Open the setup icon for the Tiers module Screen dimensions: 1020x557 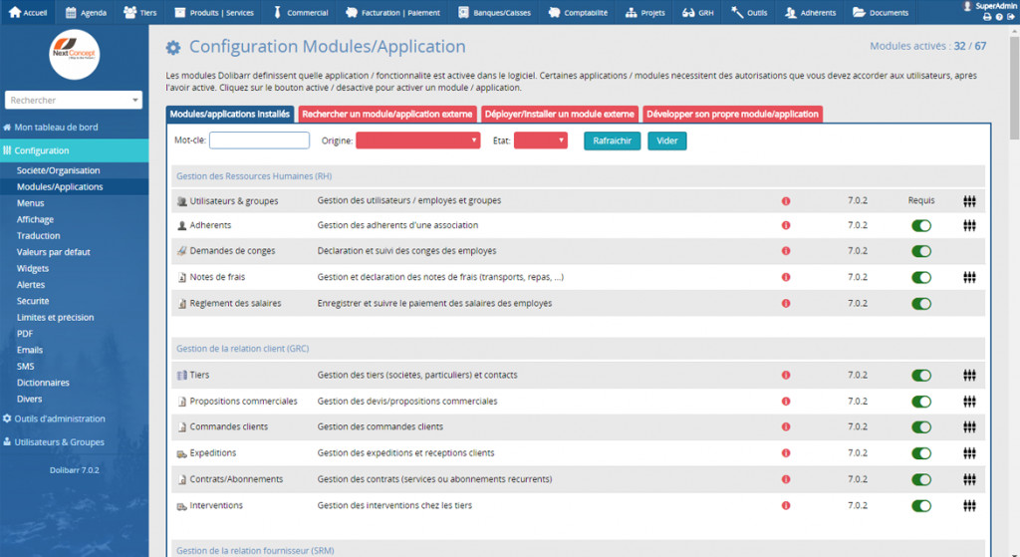click(x=968, y=376)
